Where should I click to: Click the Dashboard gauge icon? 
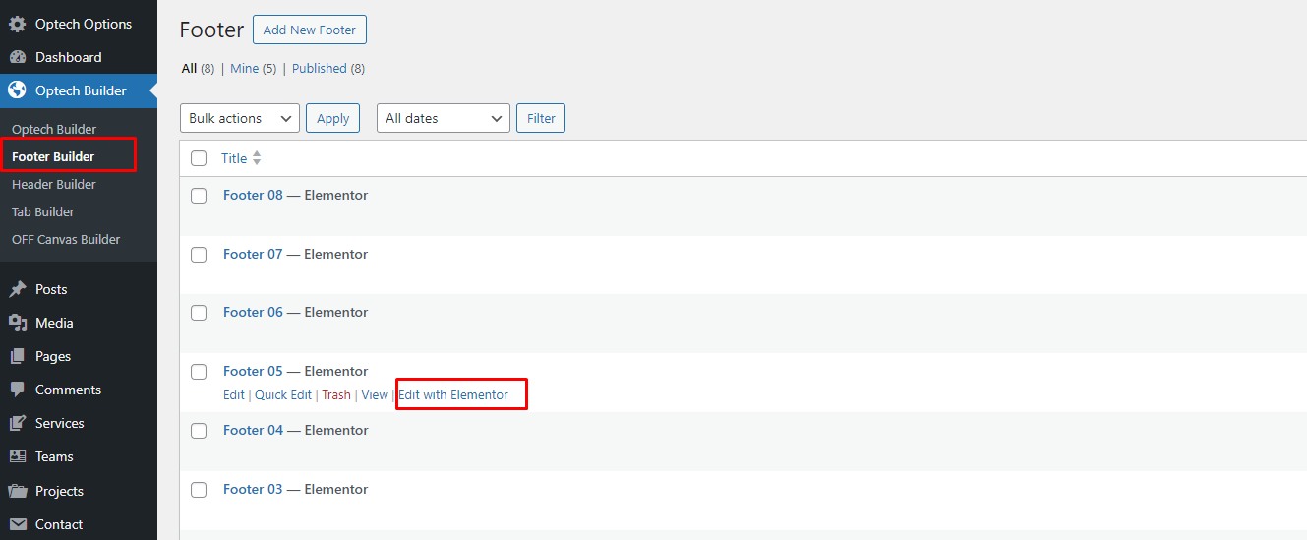click(17, 57)
